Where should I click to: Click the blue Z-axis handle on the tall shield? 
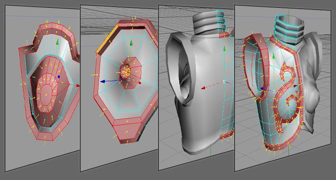59,77
